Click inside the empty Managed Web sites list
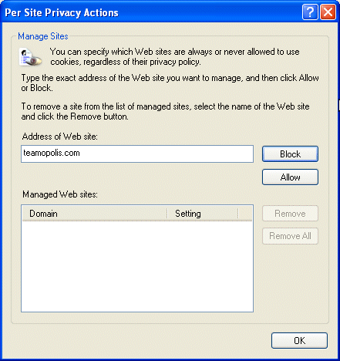The height and width of the screenshot is (361, 340). pyautogui.click(x=137, y=266)
